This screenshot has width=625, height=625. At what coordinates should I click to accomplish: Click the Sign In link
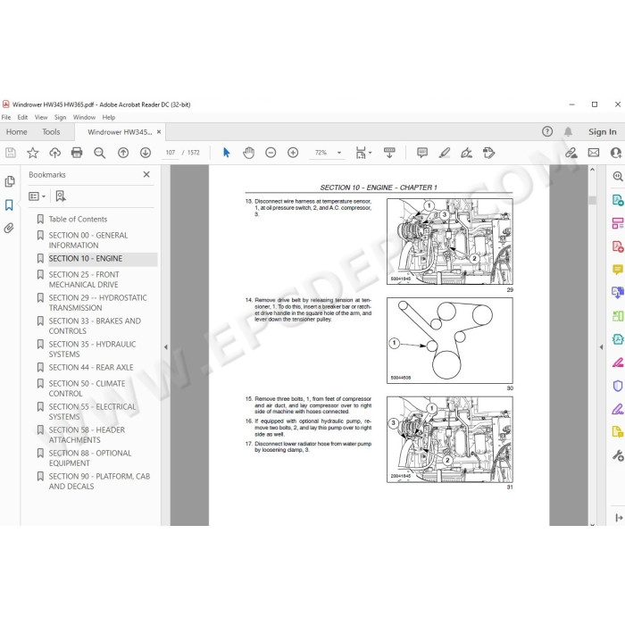pos(603,131)
